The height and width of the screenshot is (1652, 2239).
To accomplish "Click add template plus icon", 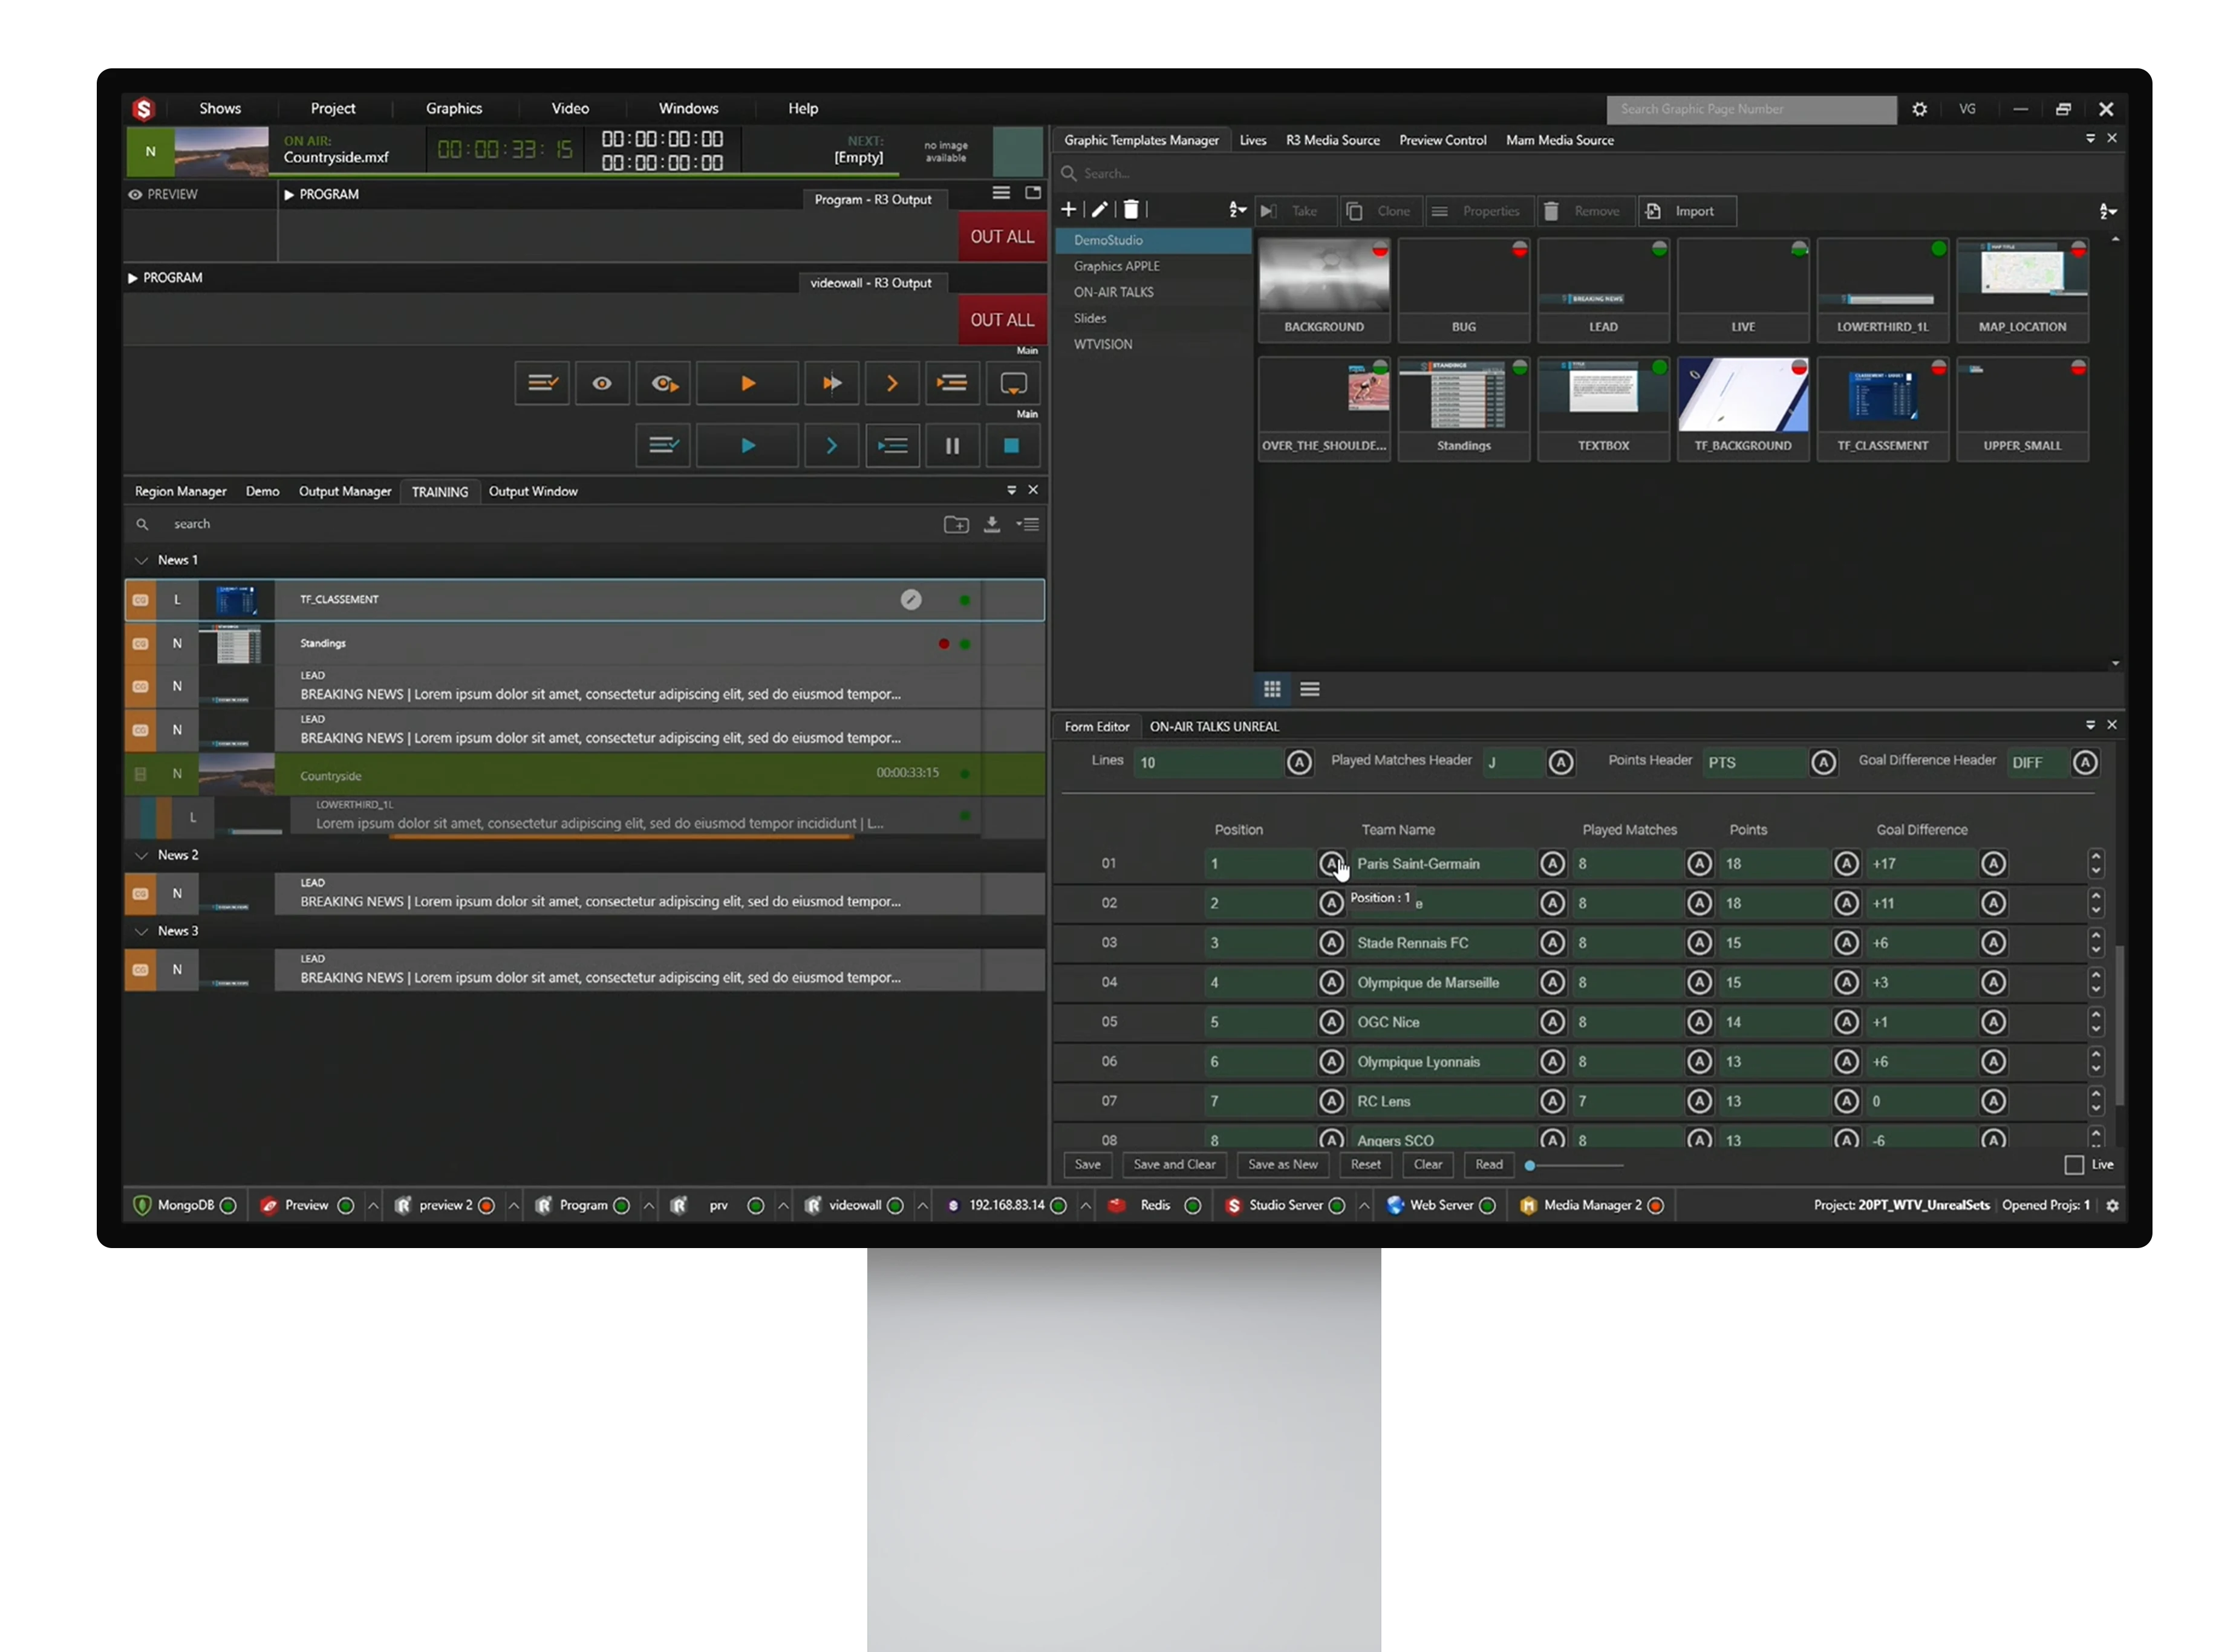I will pyautogui.click(x=1069, y=209).
